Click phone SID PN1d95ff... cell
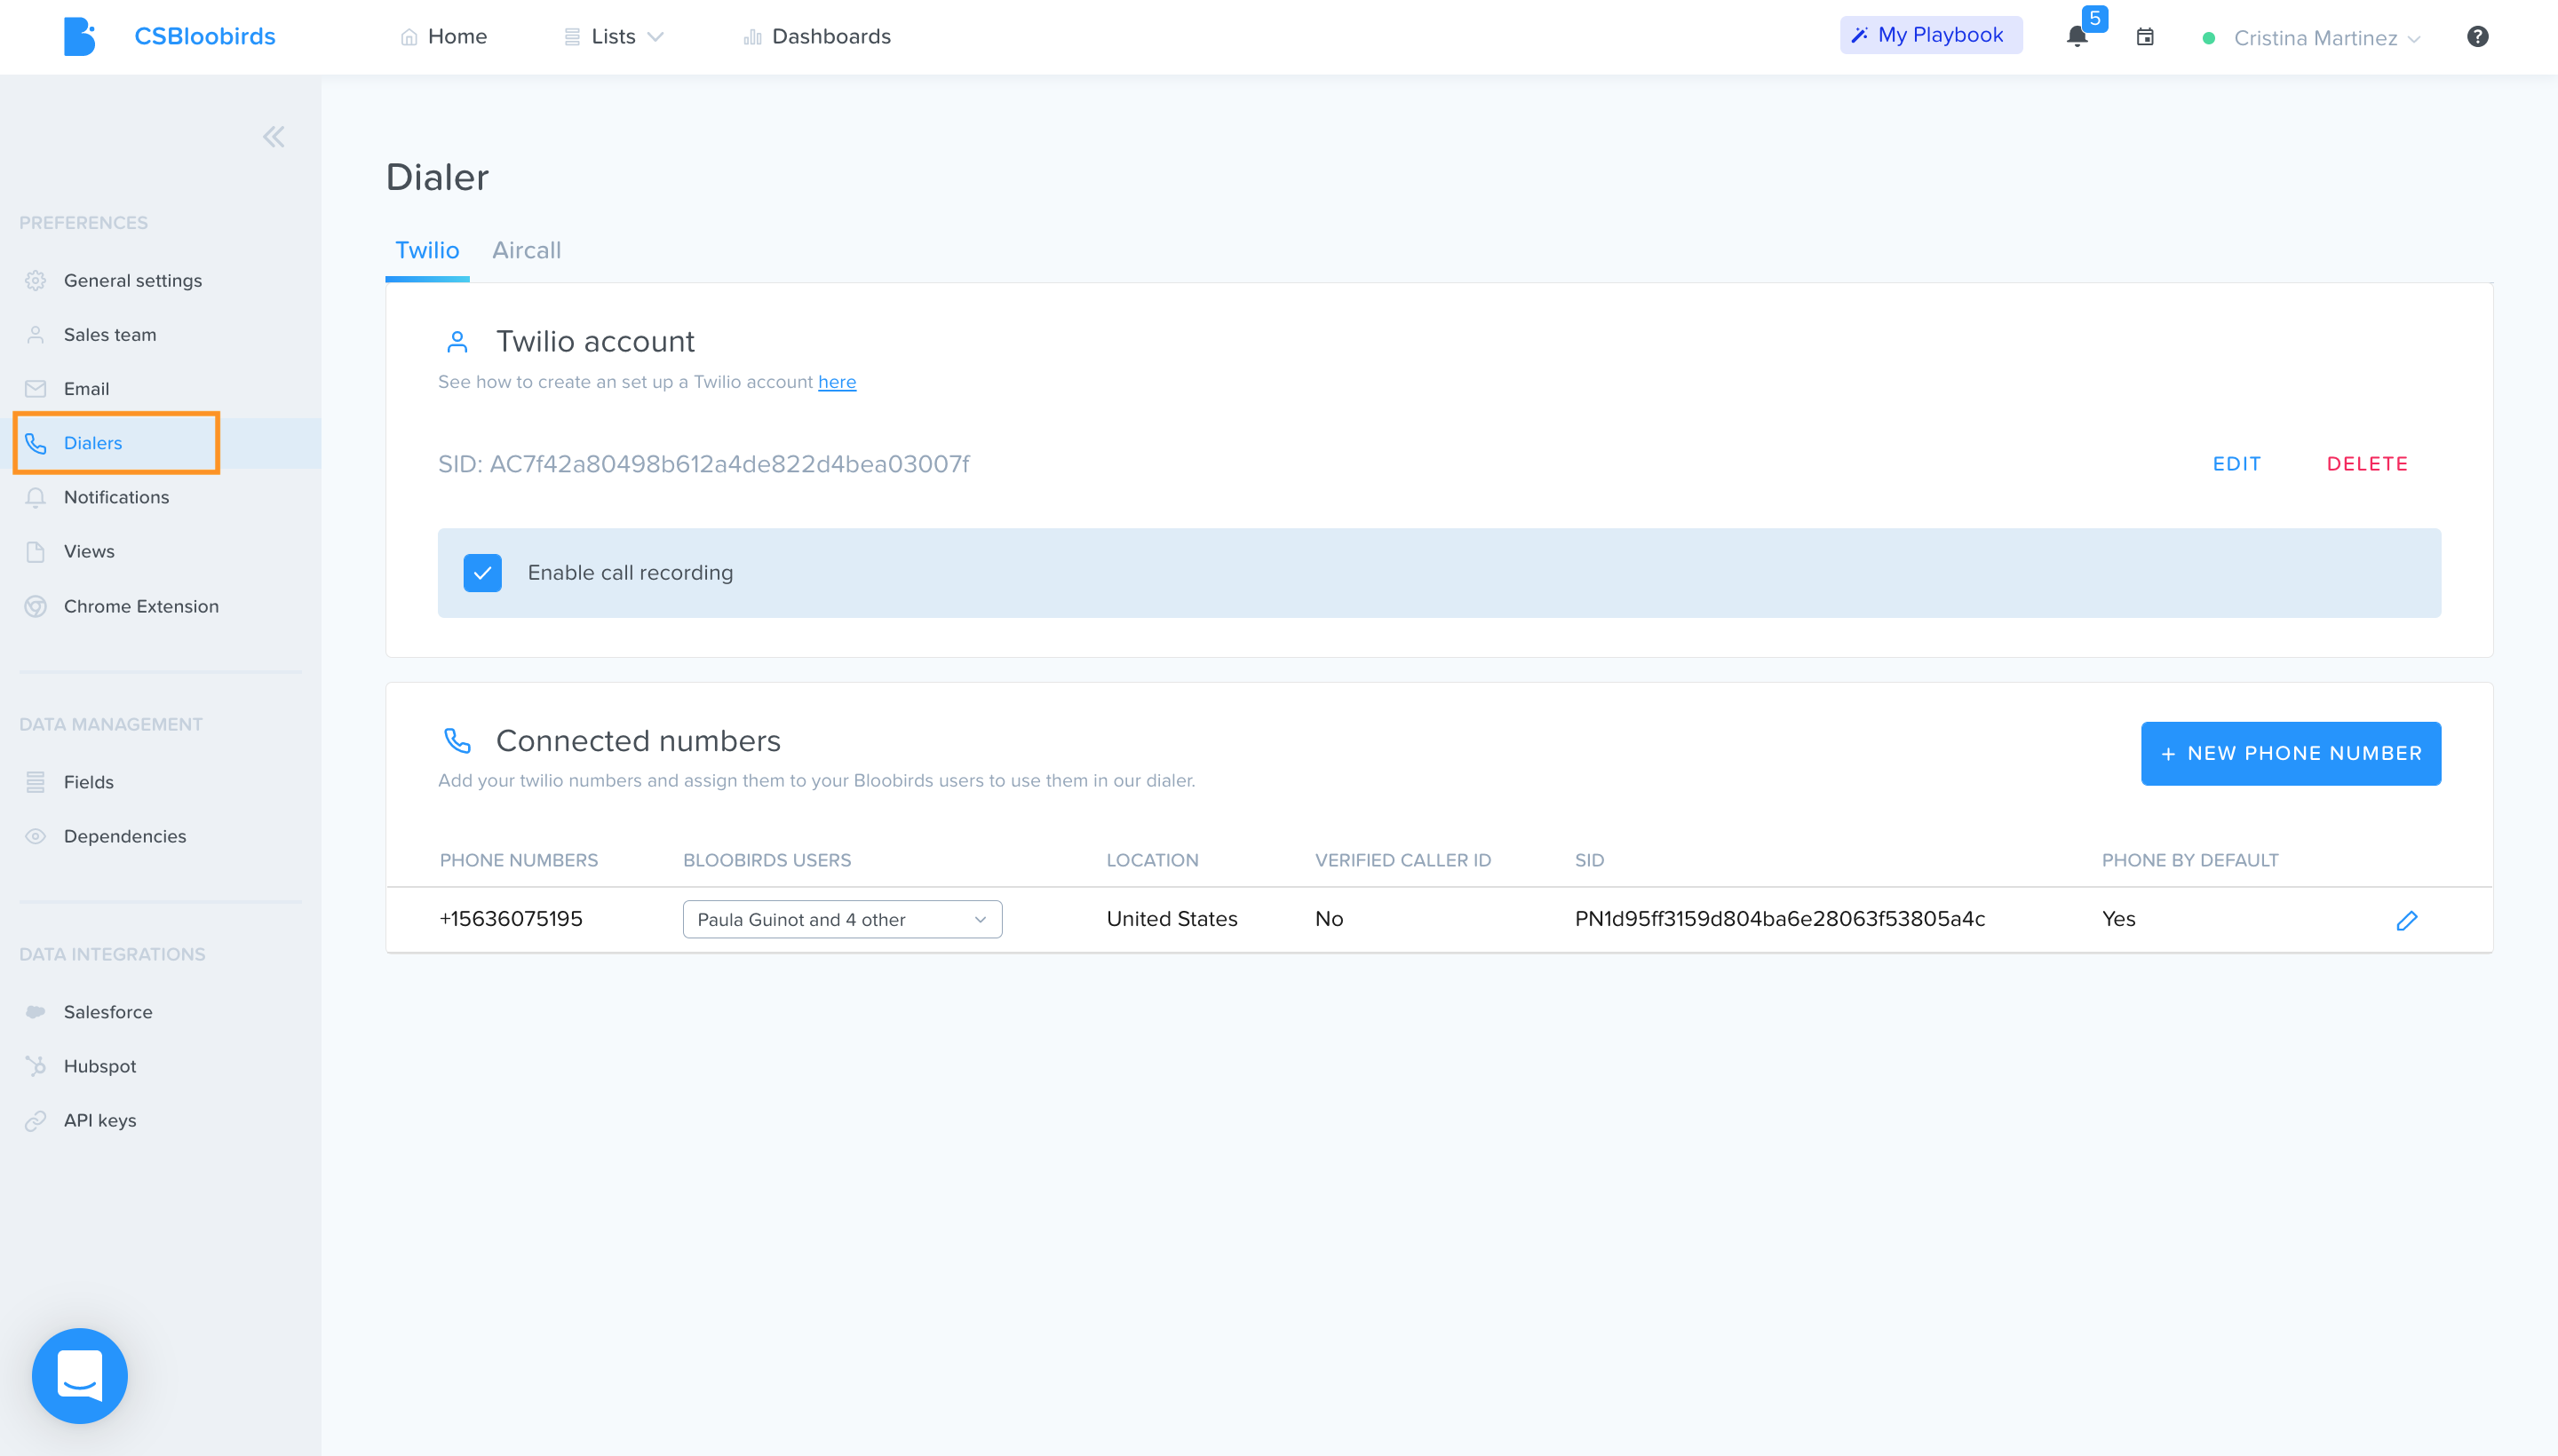The width and height of the screenshot is (2558, 1456). 1780,919
